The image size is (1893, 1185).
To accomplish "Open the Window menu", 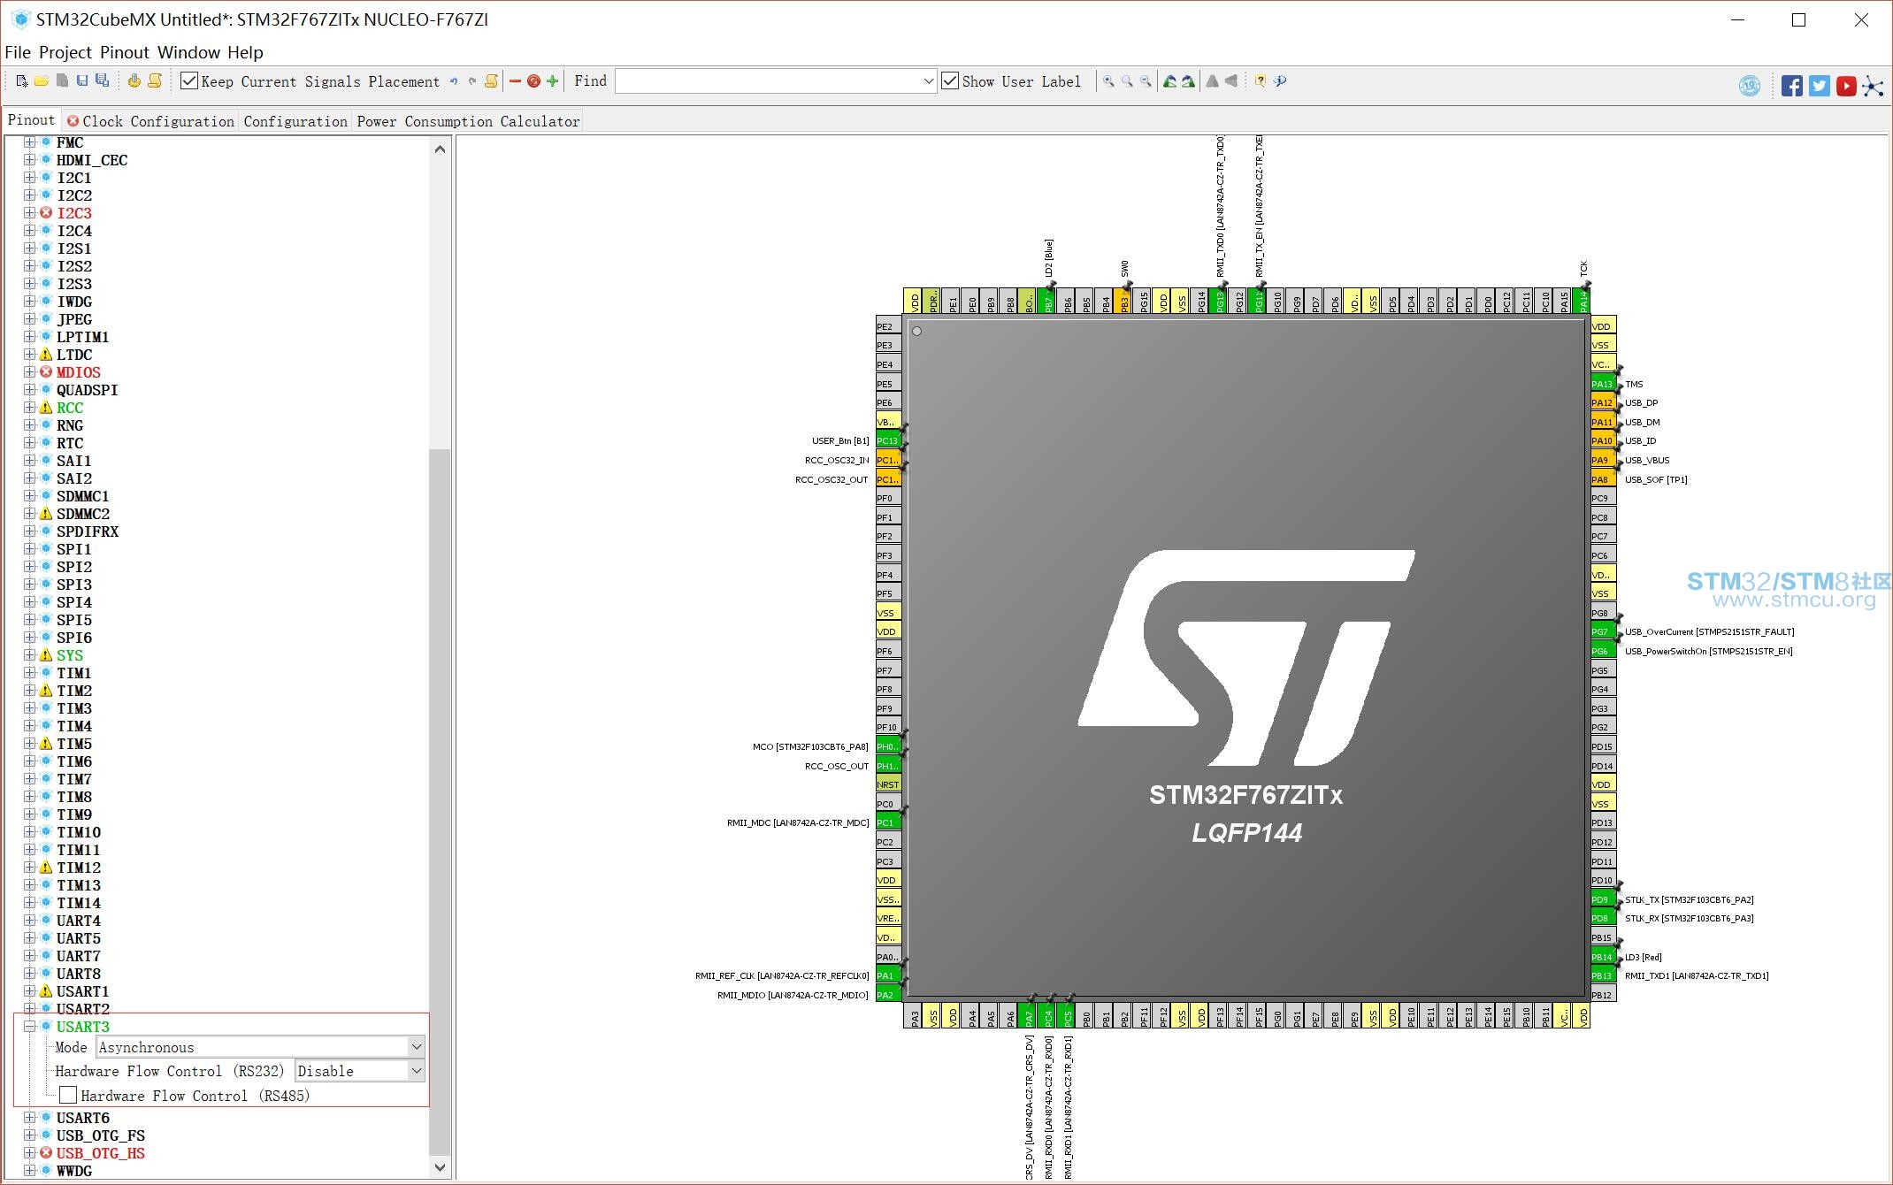I will tap(188, 52).
